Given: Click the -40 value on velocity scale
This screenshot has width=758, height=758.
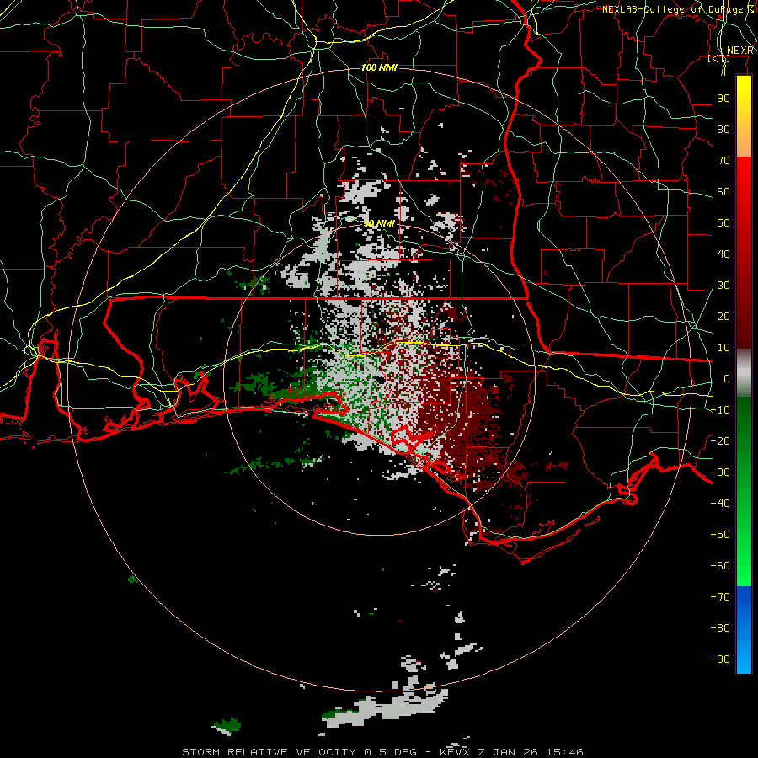Looking at the screenshot, I should (x=720, y=504).
